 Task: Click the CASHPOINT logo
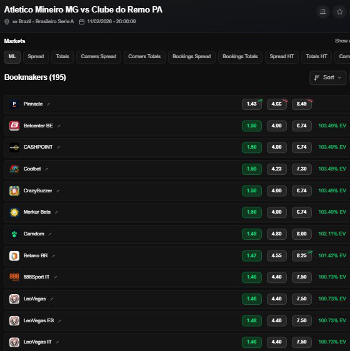14,147
